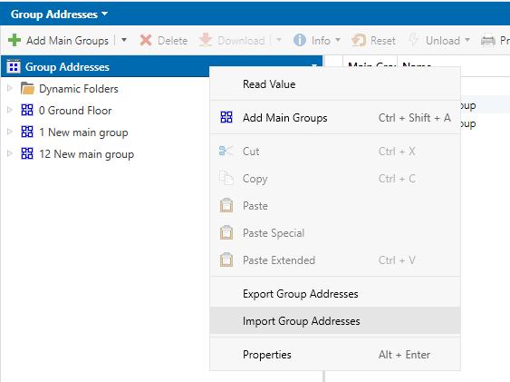Click the Reset arrow icon
This screenshot has height=382, width=510.
pos(359,41)
